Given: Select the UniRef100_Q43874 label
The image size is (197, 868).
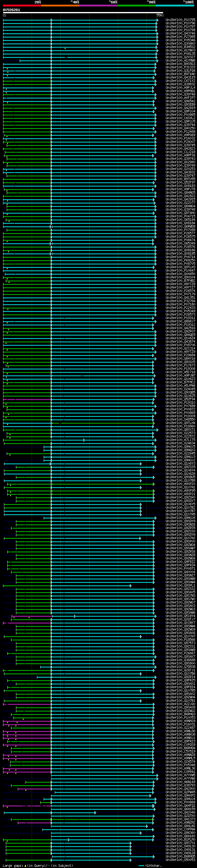Looking at the screenshot, I should pos(180,342).
